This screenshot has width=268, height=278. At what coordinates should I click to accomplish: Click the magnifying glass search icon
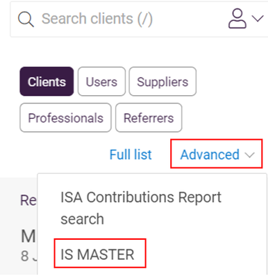(x=26, y=19)
